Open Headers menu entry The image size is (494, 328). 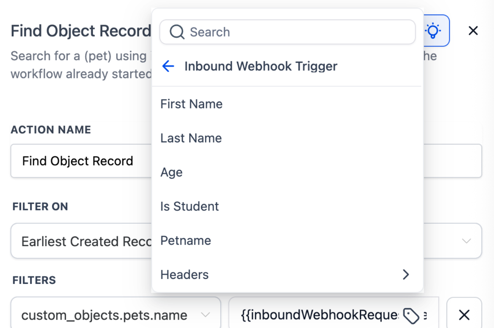pos(184,274)
